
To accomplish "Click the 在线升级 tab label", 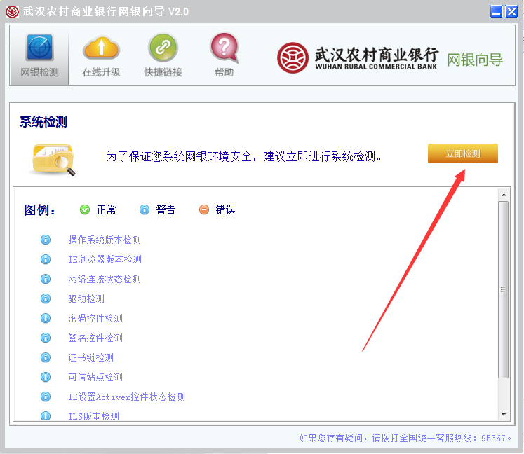I will (101, 72).
